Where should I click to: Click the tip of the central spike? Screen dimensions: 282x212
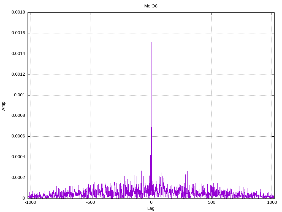click(151, 17)
